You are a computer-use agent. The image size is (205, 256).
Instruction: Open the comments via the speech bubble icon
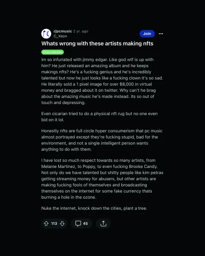tap(78, 223)
